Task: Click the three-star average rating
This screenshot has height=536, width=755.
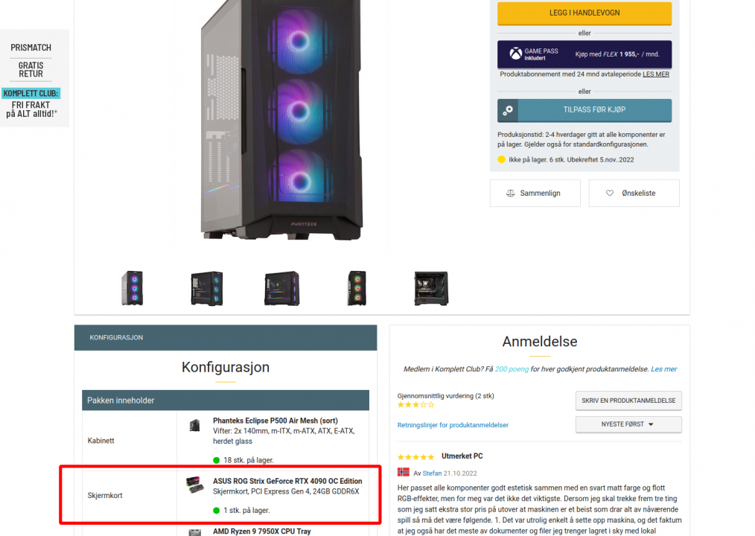Action: click(x=415, y=405)
